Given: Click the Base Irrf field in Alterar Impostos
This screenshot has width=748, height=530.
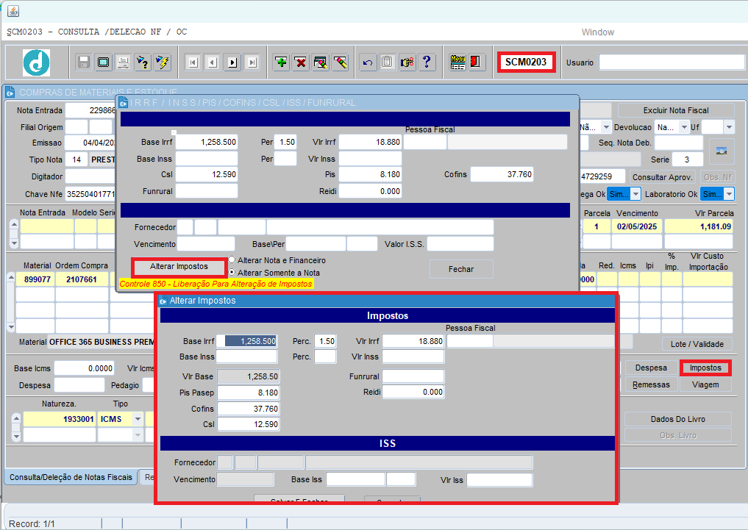Looking at the screenshot, I should coord(246,341).
